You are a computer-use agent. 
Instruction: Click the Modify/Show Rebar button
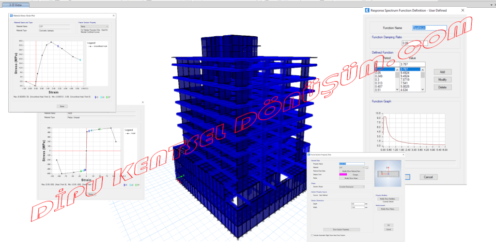click(388, 209)
